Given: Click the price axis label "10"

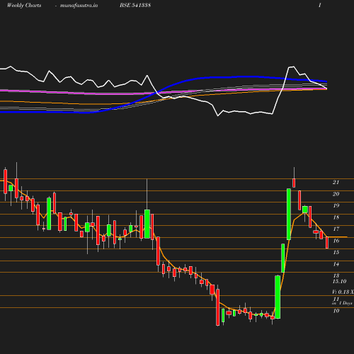Looking at the screenshot, I should [x=336, y=311].
